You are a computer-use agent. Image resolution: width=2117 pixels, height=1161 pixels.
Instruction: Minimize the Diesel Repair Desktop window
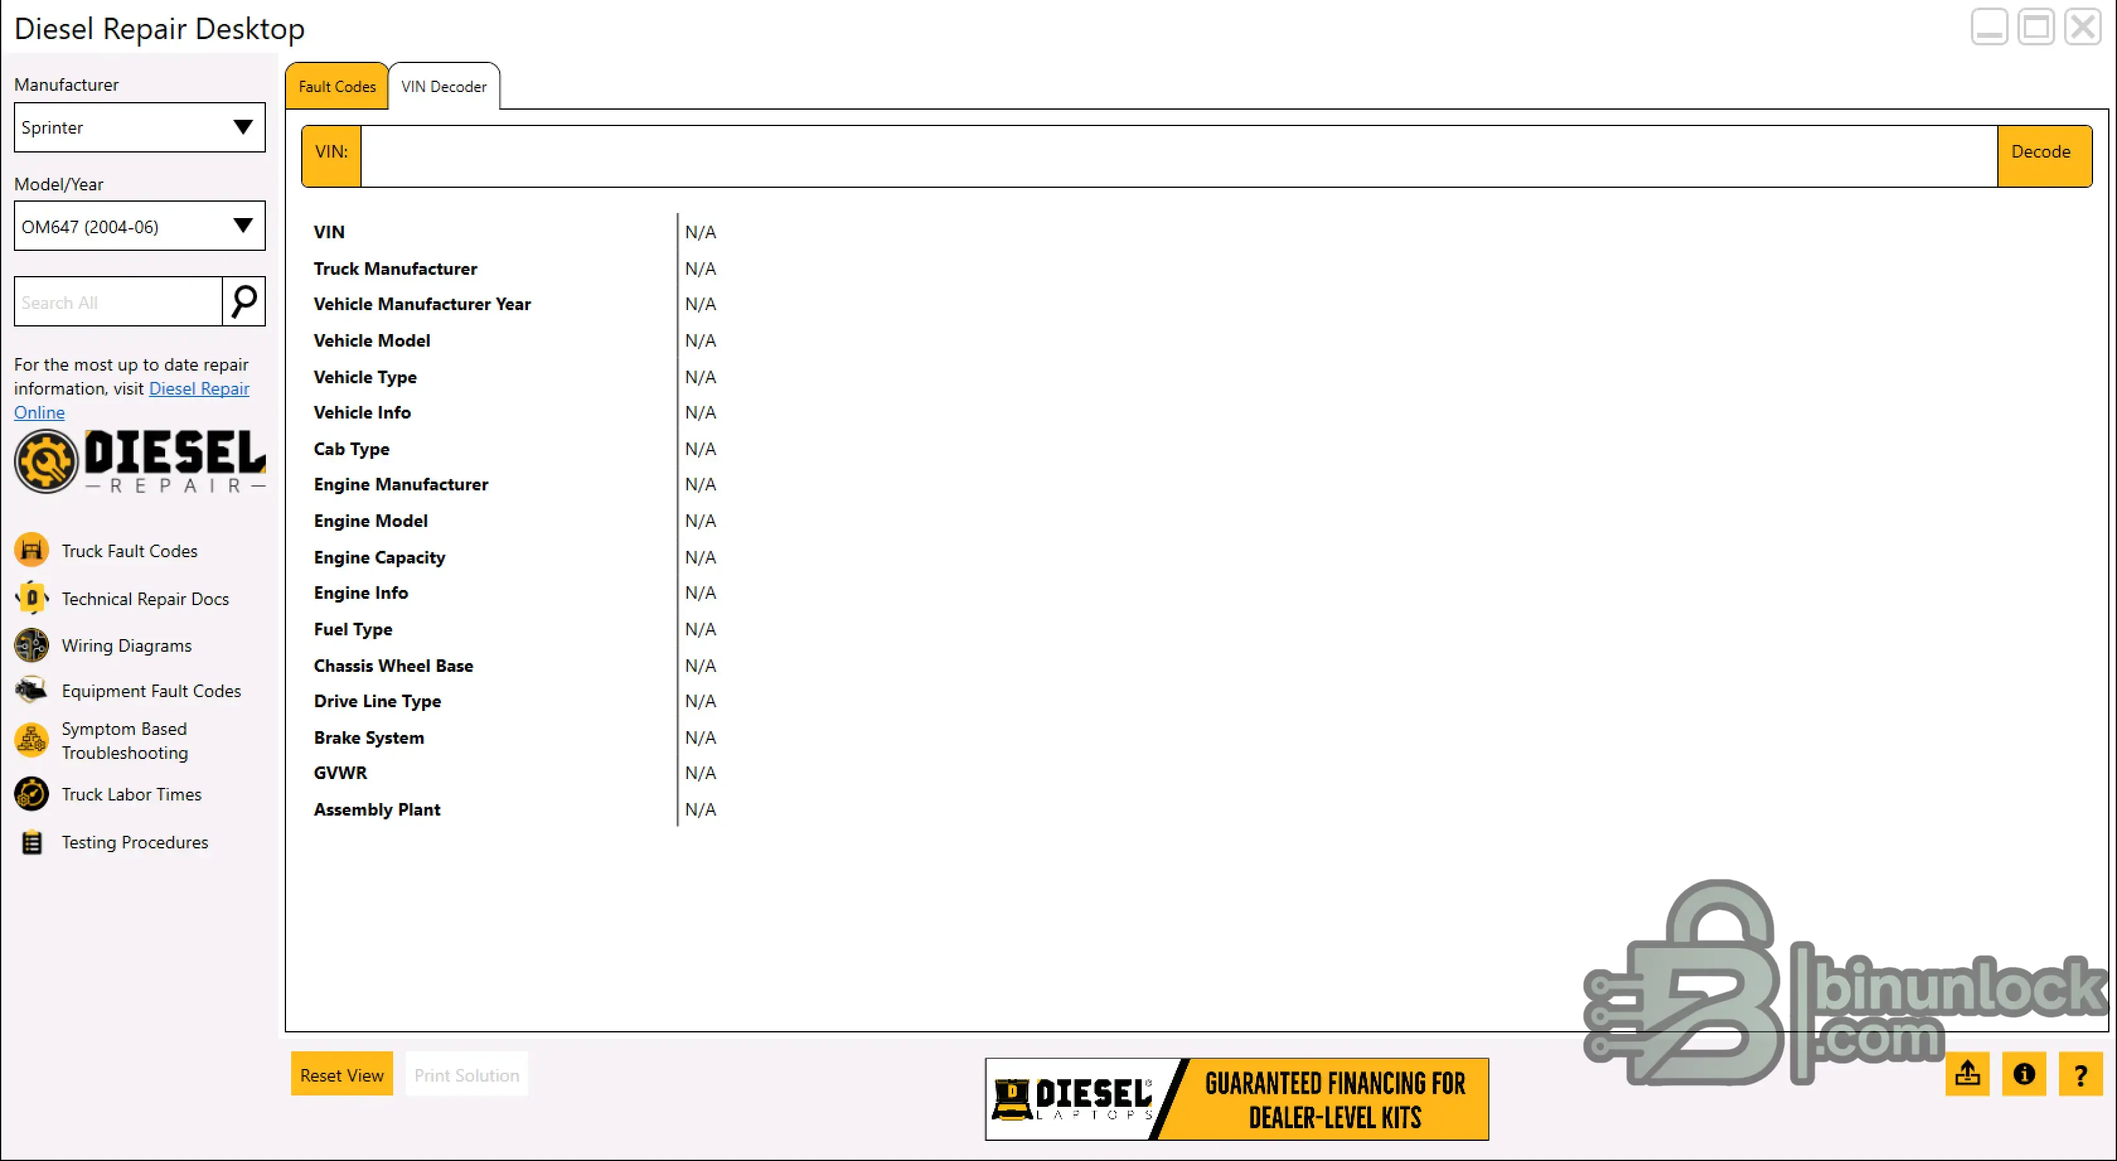click(x=1990, y=27)
